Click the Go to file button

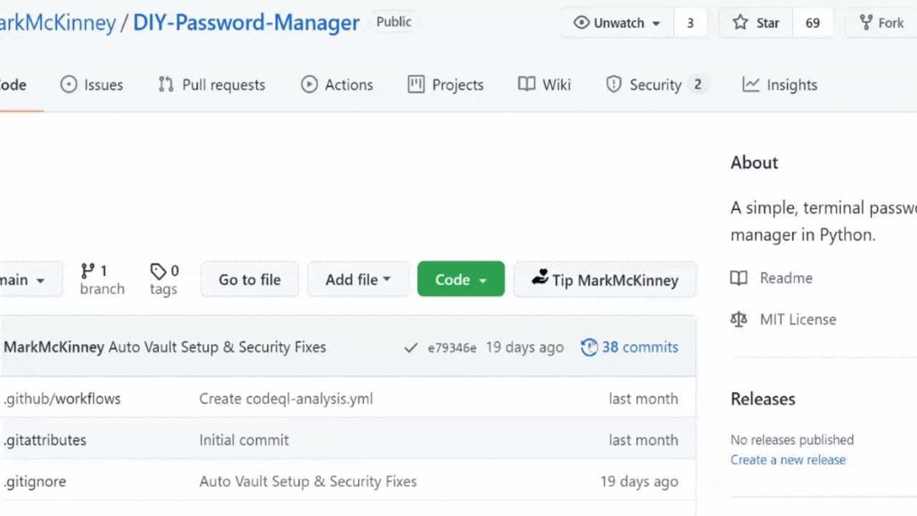(249, 279)
